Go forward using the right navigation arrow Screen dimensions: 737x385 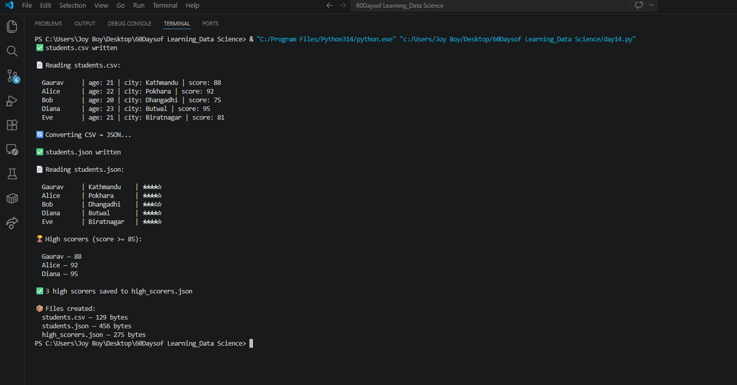coord(343,6)
